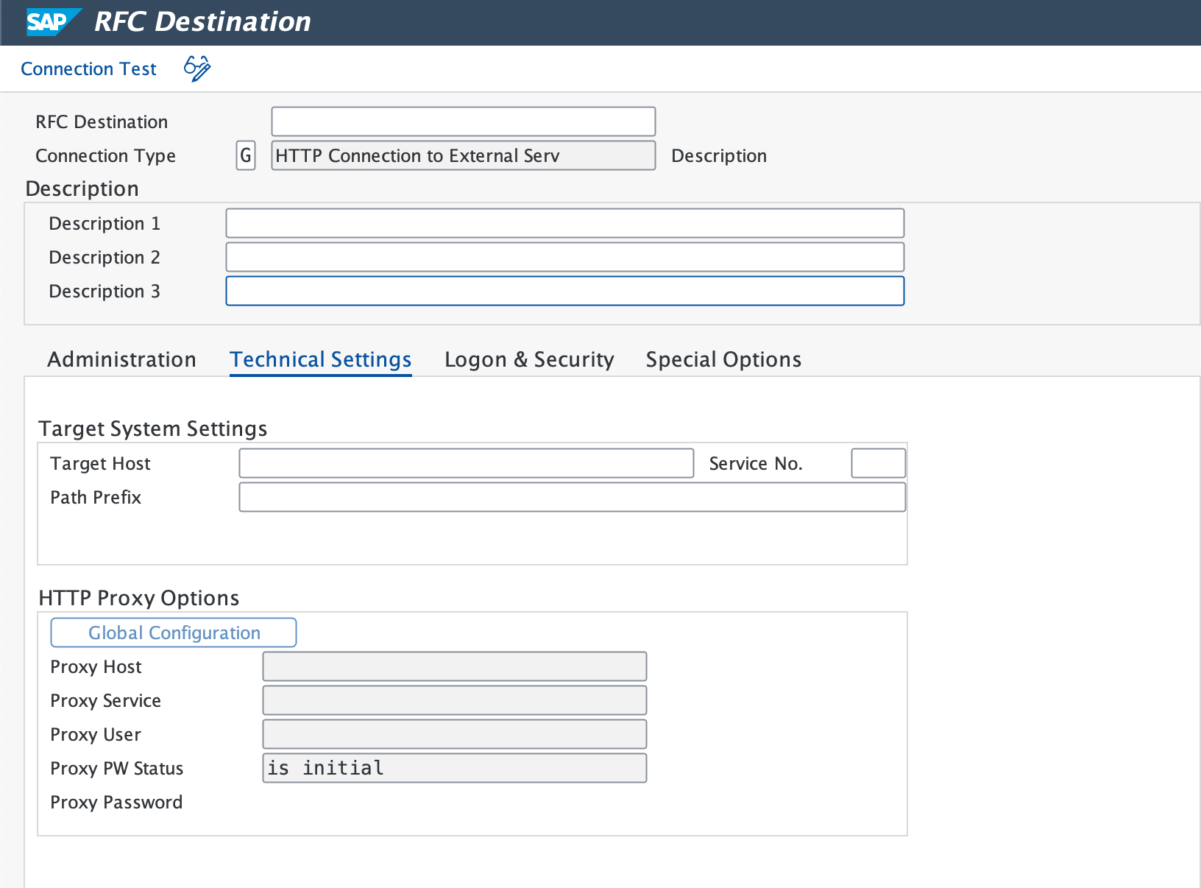Click the Proxy PW Status field showing is initial
Image resolution: width=1201 pixels, height=888 pixels.
[453, 767]
